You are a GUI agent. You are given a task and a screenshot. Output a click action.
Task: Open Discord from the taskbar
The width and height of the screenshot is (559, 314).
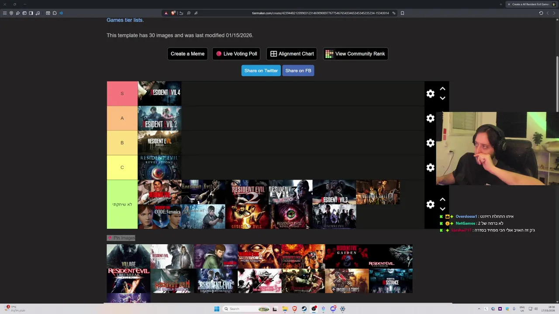coord(333,309)
